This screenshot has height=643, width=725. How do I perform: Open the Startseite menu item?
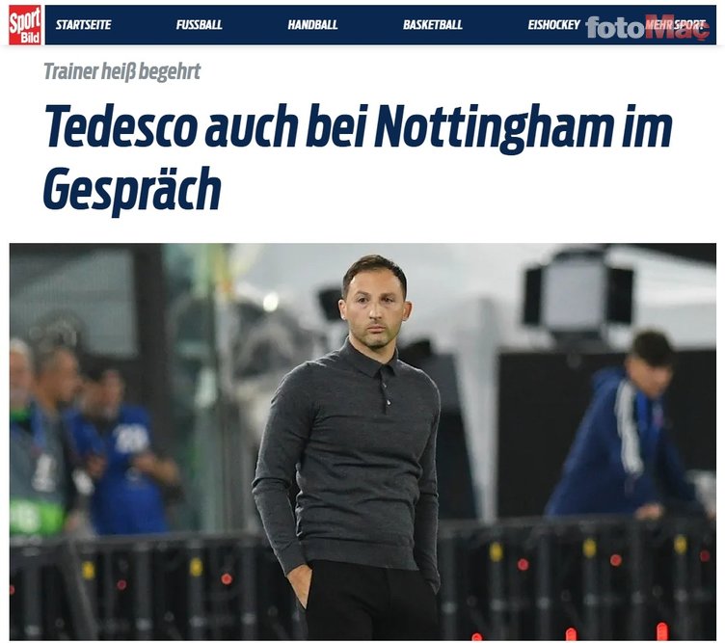(x=83, y=25)
